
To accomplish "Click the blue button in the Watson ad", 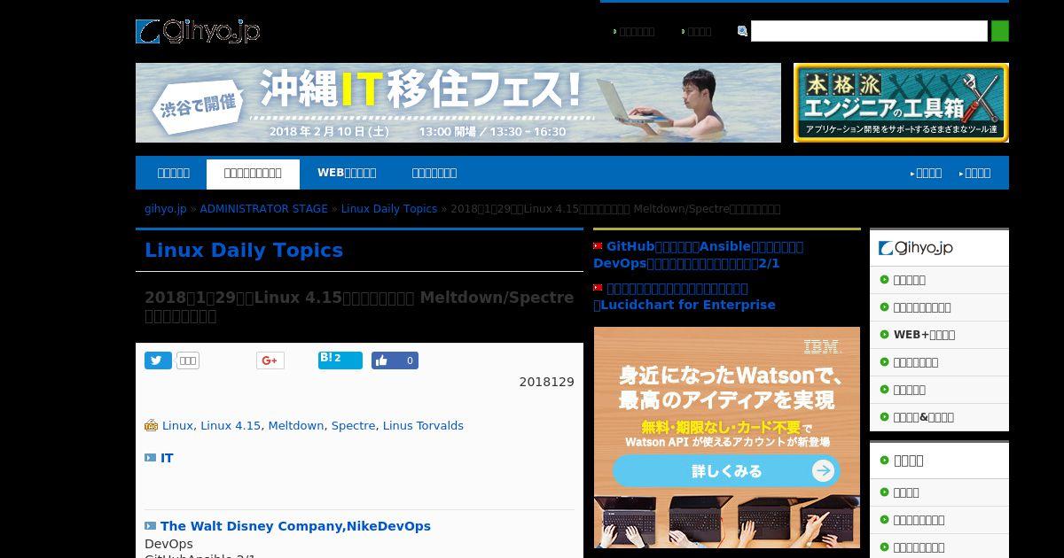I will click(726, 470).
